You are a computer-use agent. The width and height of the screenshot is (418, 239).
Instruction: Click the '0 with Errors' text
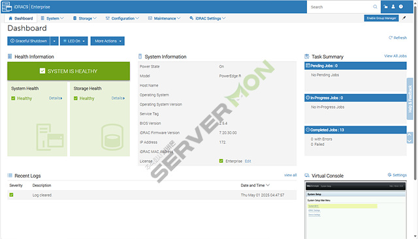tap(321, 139)
